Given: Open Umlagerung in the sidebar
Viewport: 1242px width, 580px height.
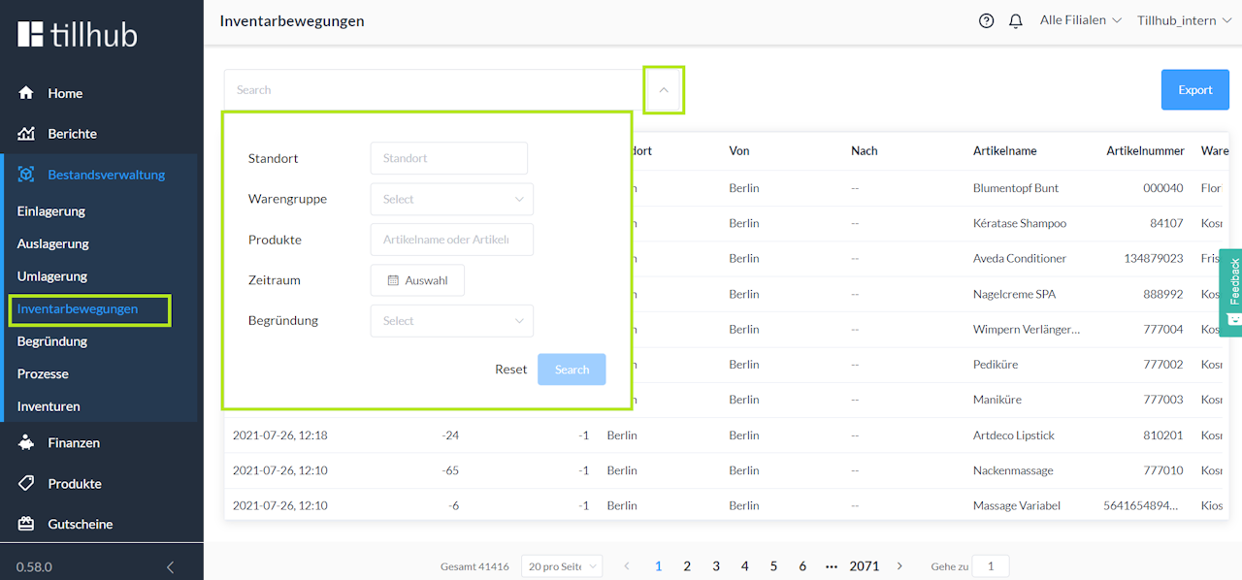Looking at the screenshot, I should tap(52, 276).
